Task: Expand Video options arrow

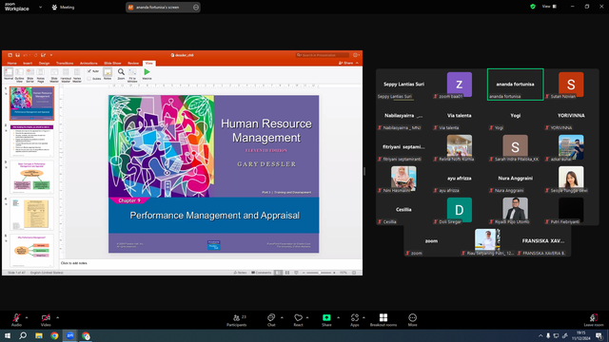Action: pos(57,317)
